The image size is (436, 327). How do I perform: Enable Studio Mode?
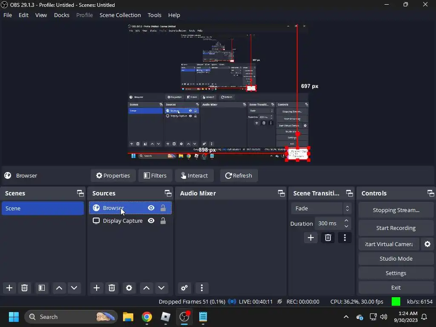pos(396,258)
